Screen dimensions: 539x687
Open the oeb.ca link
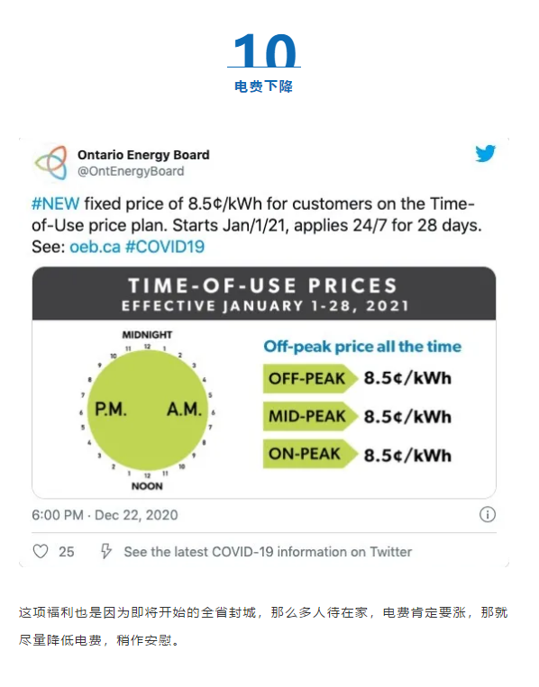point(95,247)
